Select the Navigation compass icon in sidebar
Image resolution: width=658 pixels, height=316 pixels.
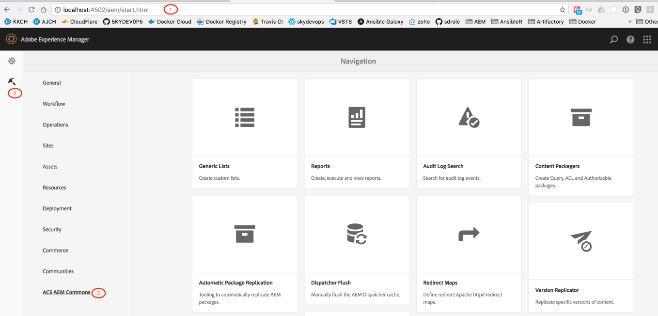pos(12,61)
